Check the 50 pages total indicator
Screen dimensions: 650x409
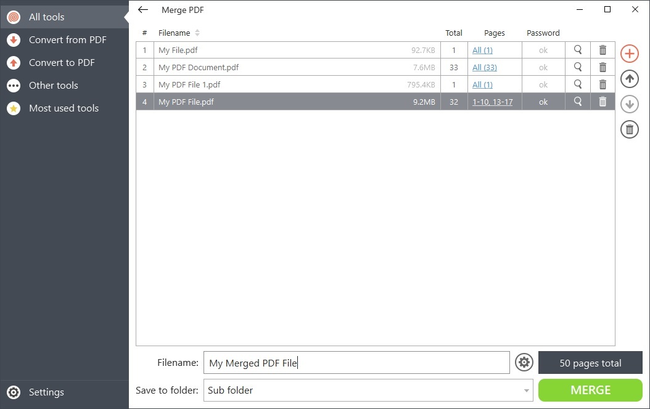tap(590, 363)
